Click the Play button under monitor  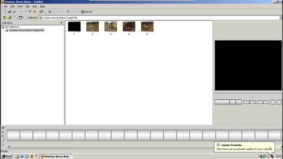(222, 102)
